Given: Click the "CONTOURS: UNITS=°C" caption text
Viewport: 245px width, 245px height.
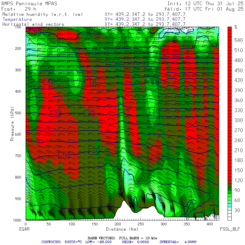Looking at the screenshot, I should coord(62,242).
